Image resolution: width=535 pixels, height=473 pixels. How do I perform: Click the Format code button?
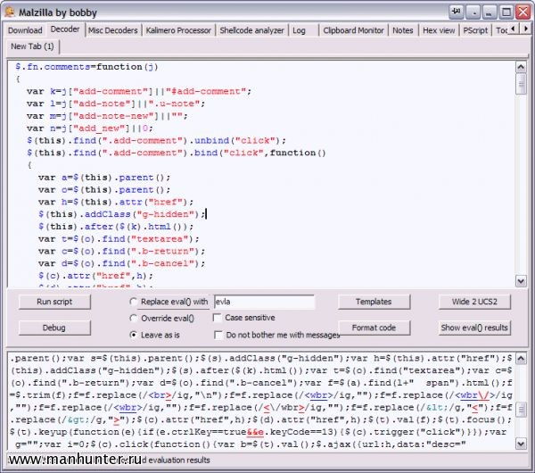click(374, 328)
